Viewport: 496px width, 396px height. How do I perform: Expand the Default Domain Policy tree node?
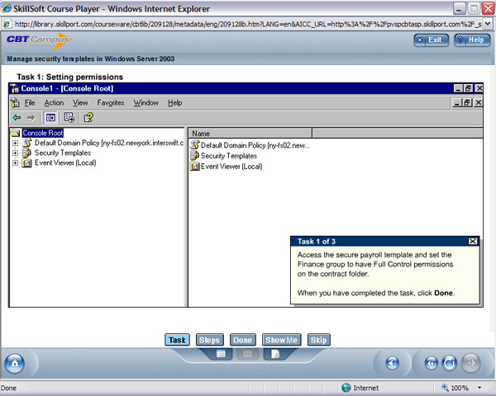click(x=15, y=143)
